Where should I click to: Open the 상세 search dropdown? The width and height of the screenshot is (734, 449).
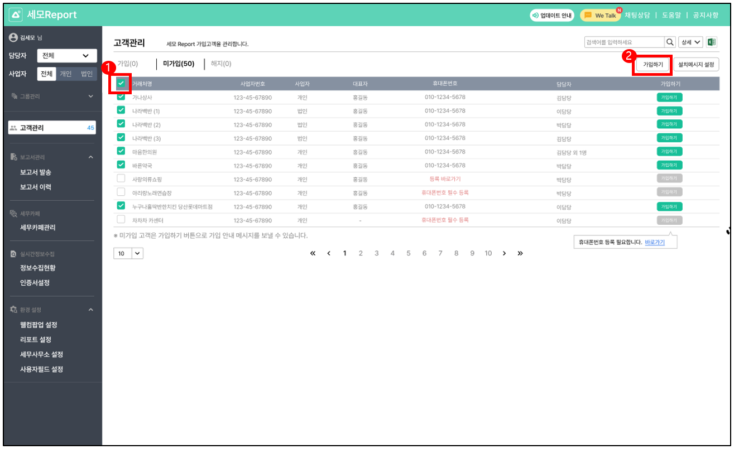(690, 42)
